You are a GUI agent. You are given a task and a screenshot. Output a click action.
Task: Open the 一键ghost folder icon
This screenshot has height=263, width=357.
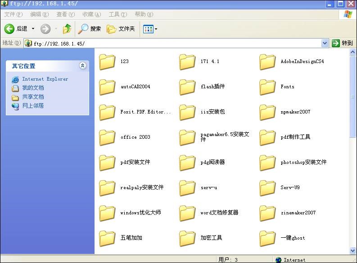click(267, 238)
